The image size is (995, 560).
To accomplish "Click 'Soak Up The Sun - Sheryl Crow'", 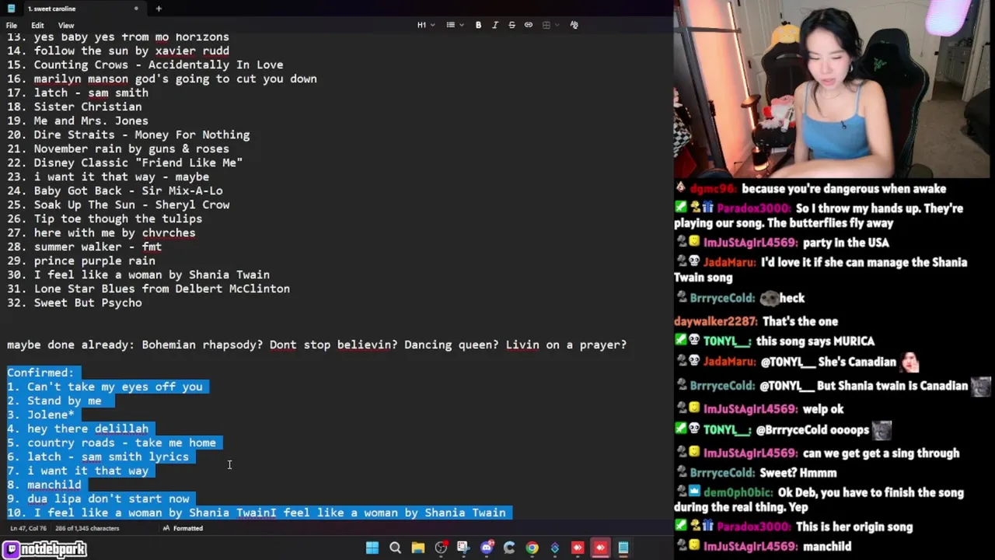I will click(x=131, y=205).
